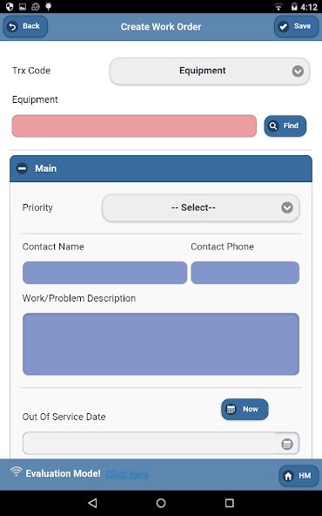Tap the Wi-Fi icon beside Evaluation Mode

(x=16, y=472)
